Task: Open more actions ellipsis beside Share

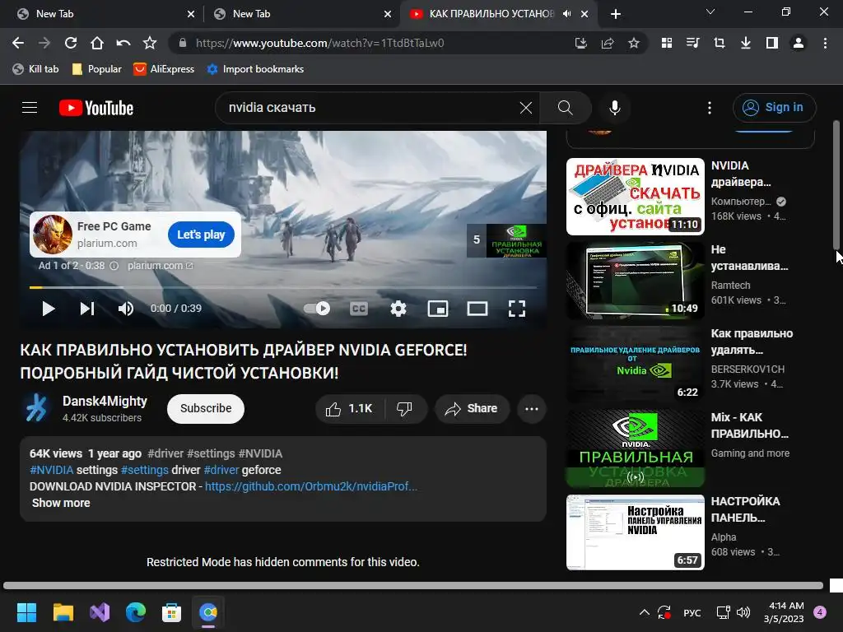Action: coord(532,408)
